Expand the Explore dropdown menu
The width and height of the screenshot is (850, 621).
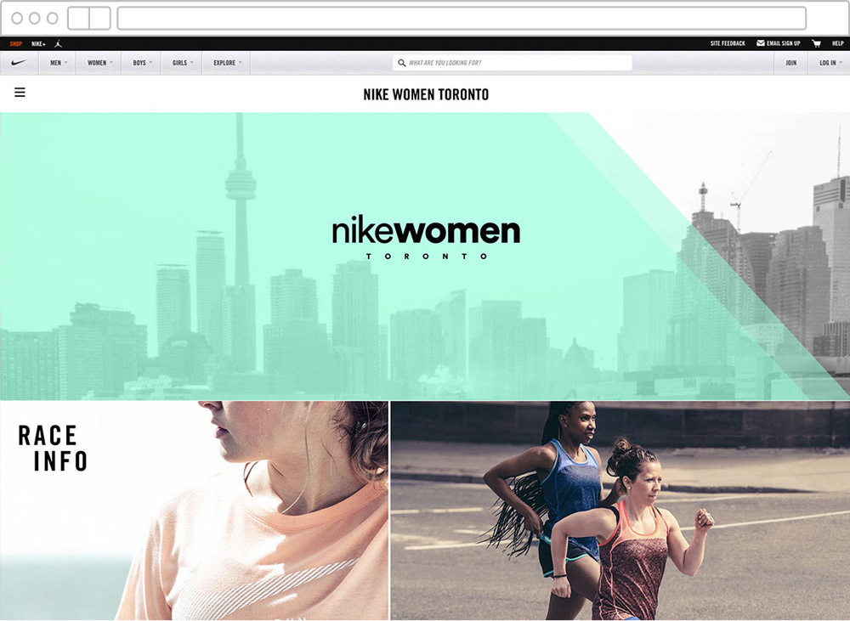point(227,63)
